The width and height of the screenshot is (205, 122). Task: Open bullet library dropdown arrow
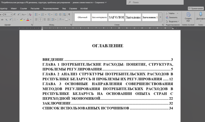(x=39, y=15)
